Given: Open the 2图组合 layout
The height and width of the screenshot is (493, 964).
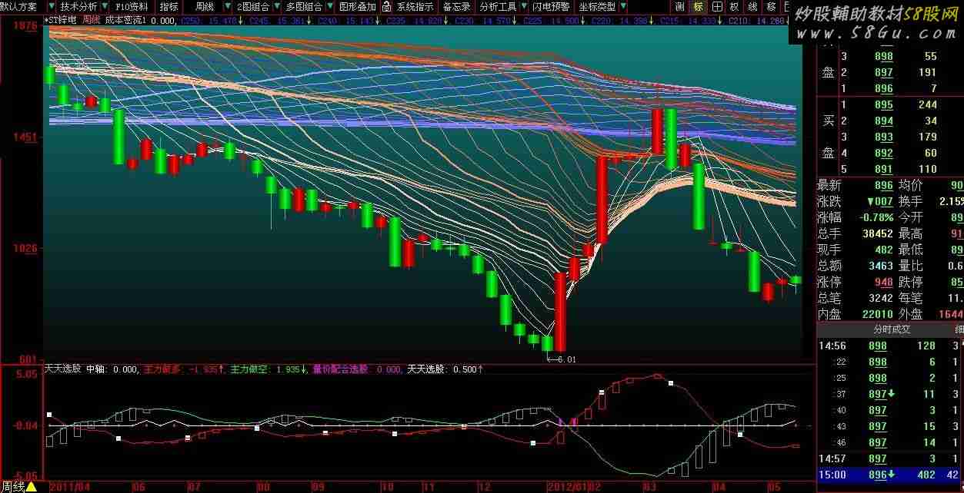Looking at the screenshot, I should tap(252, 6).
